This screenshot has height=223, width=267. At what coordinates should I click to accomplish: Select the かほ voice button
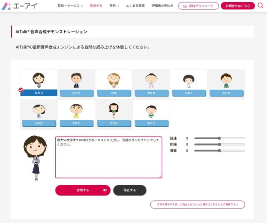pos(114,93)
